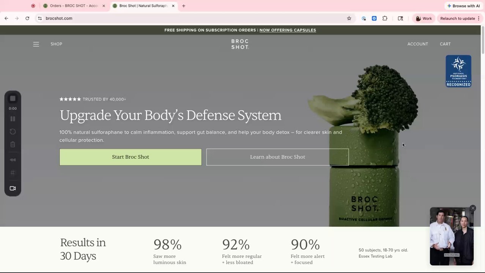Screen dimensions: 485x273
Task: Open the CART
Action: [445, 44]
